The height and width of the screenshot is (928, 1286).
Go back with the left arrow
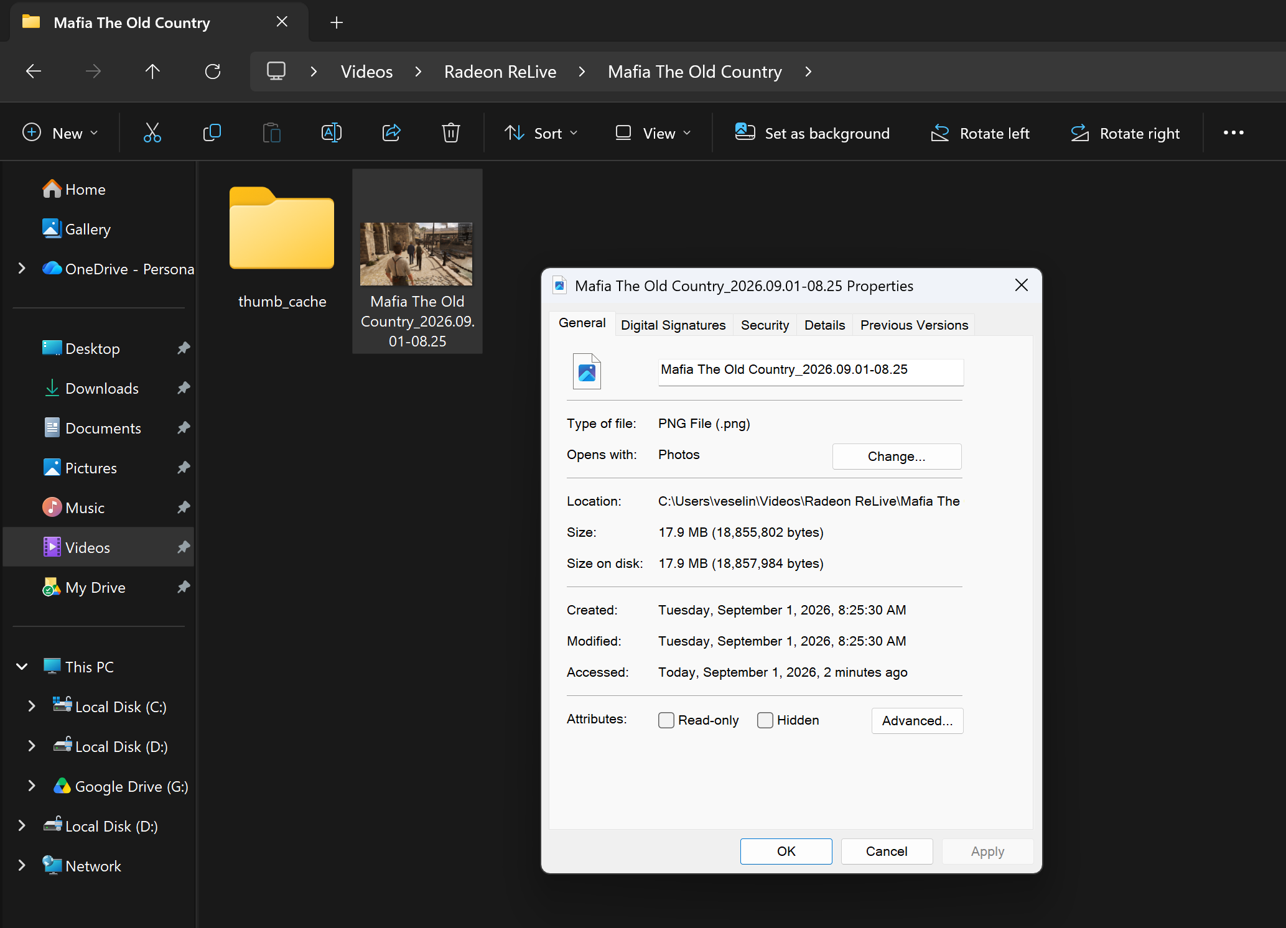pos(34,72)
